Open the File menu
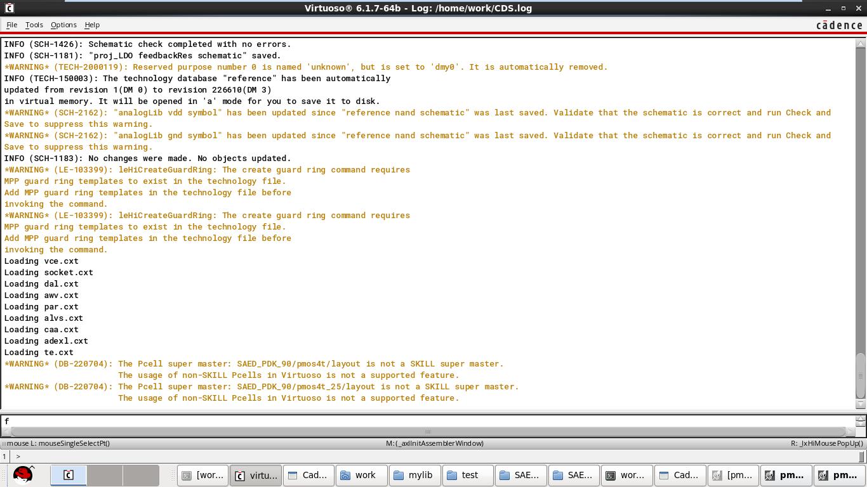The width and height of the screenshot is (867, 487). click(11, 25)
